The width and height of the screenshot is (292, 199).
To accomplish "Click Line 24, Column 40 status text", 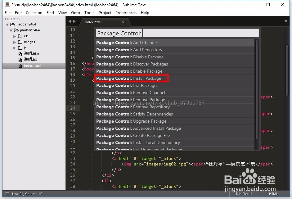I will (x=27, y=194).
